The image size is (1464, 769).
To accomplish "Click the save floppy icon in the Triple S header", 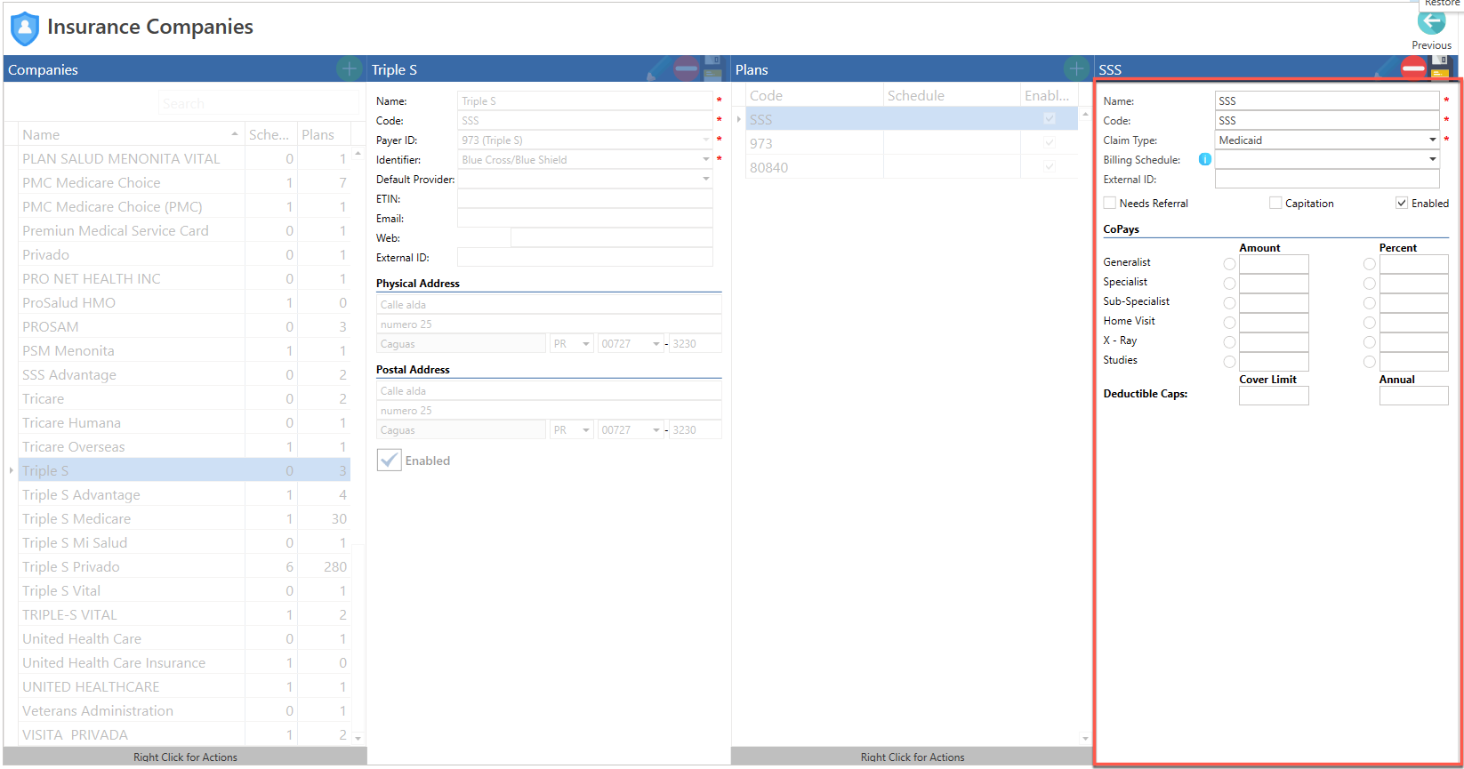I will pos(712,68).
